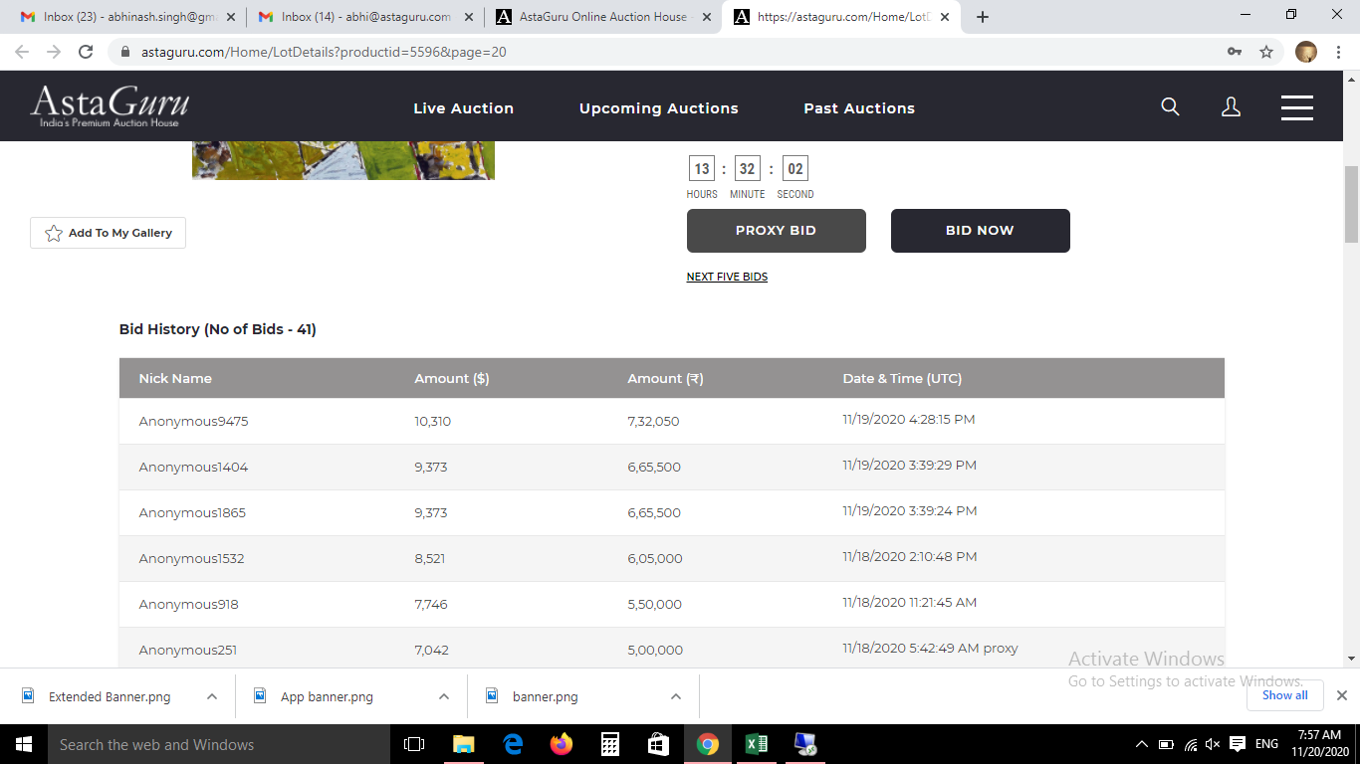Expand options for Extended Banner.png download

[x=212, y=696]
